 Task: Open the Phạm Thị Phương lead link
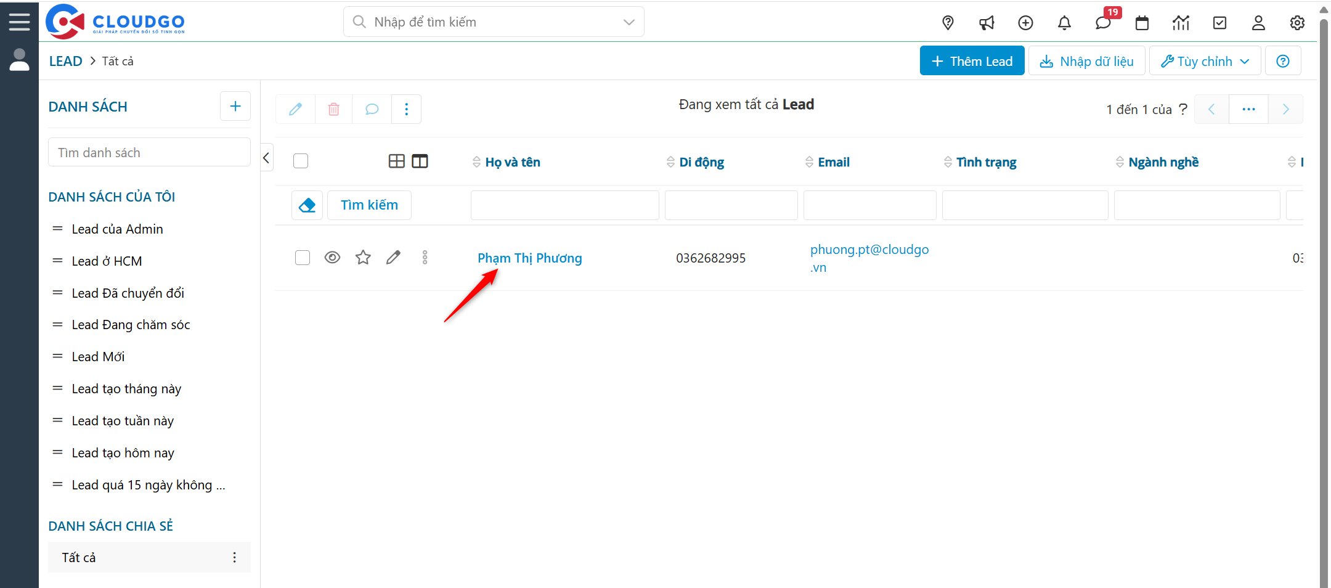[529, 258]
